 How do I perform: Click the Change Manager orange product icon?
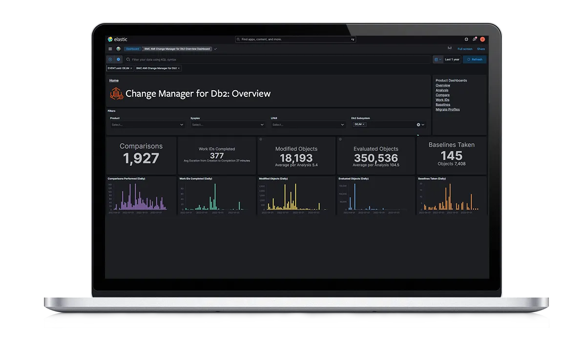coord(117,93)
